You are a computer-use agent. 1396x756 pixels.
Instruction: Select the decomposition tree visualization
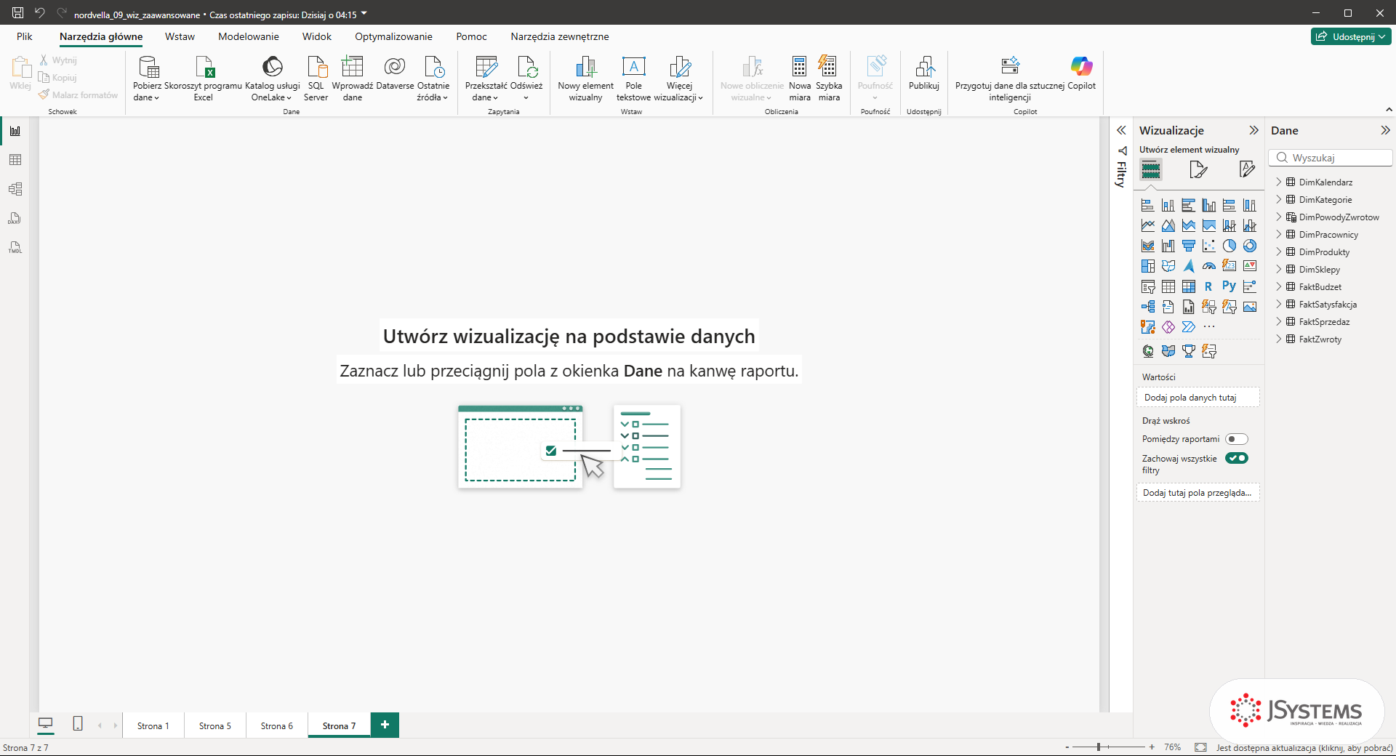(x=1148, y=307)
